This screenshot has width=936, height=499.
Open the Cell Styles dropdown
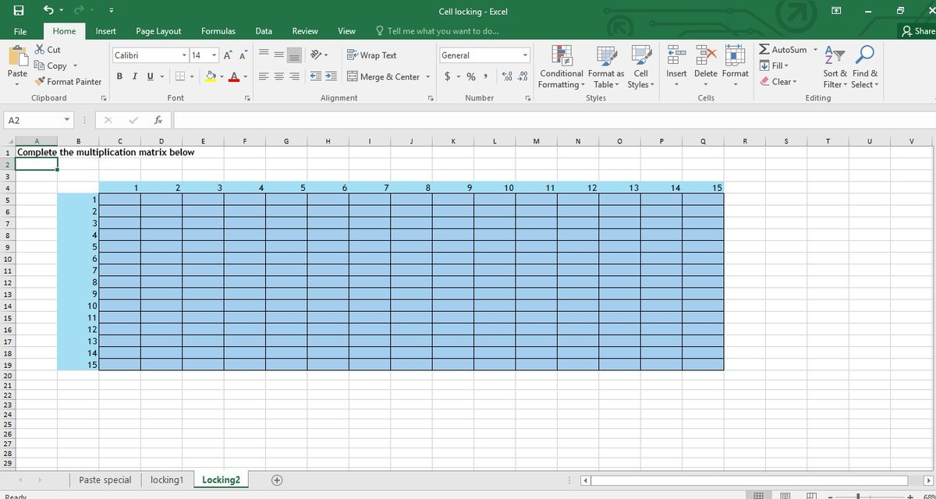tap(640, 67)
